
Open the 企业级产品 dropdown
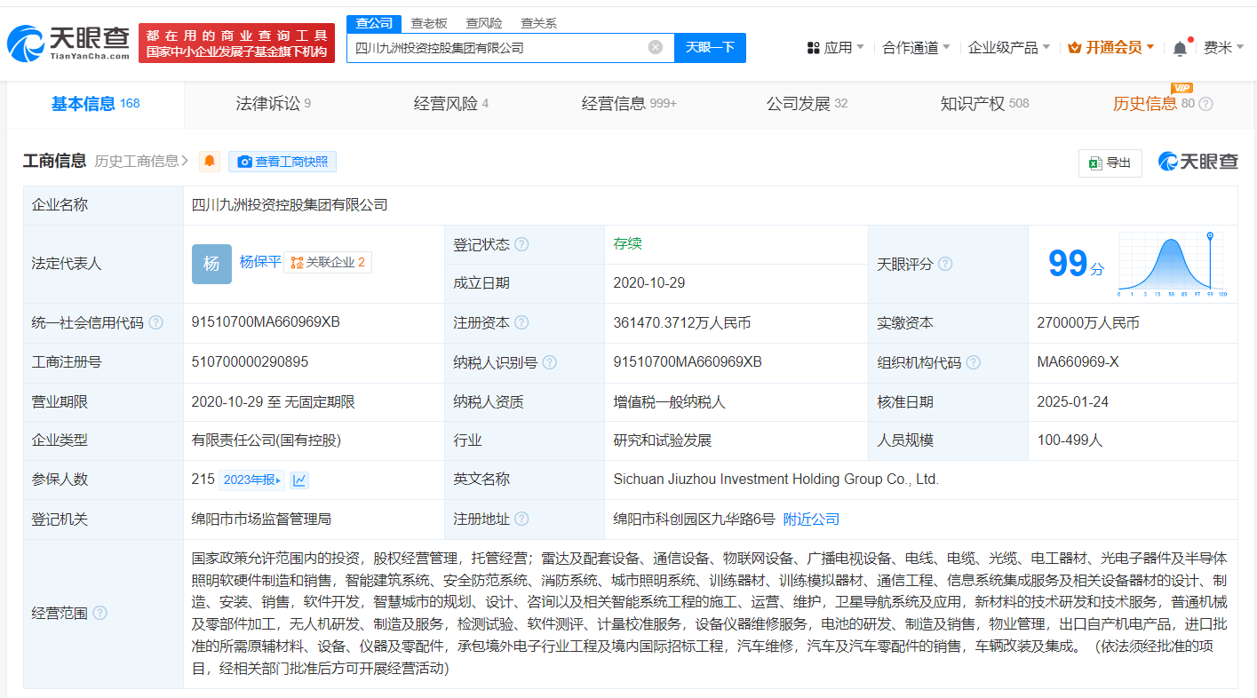[1009, 47]
